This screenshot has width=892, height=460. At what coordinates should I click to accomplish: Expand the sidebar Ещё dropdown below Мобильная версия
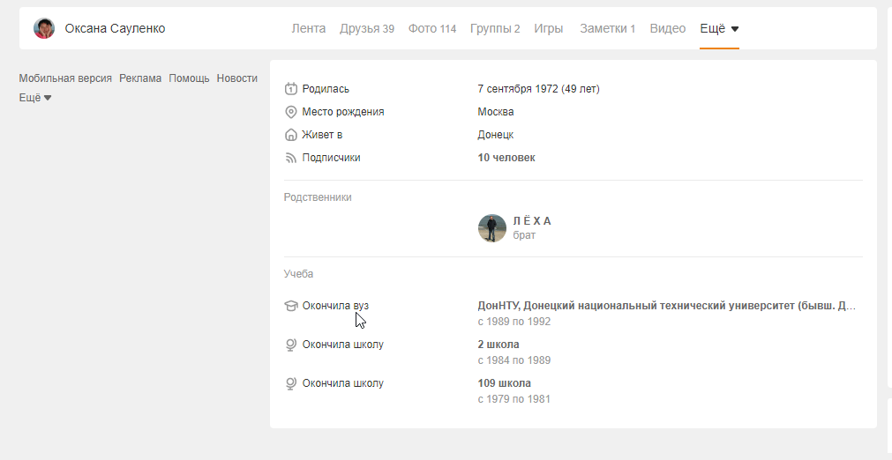pos(35,98)
